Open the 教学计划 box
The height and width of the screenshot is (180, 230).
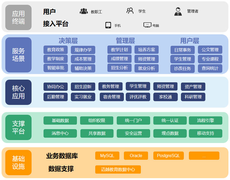pyautogui.click(x=119, y=50)
